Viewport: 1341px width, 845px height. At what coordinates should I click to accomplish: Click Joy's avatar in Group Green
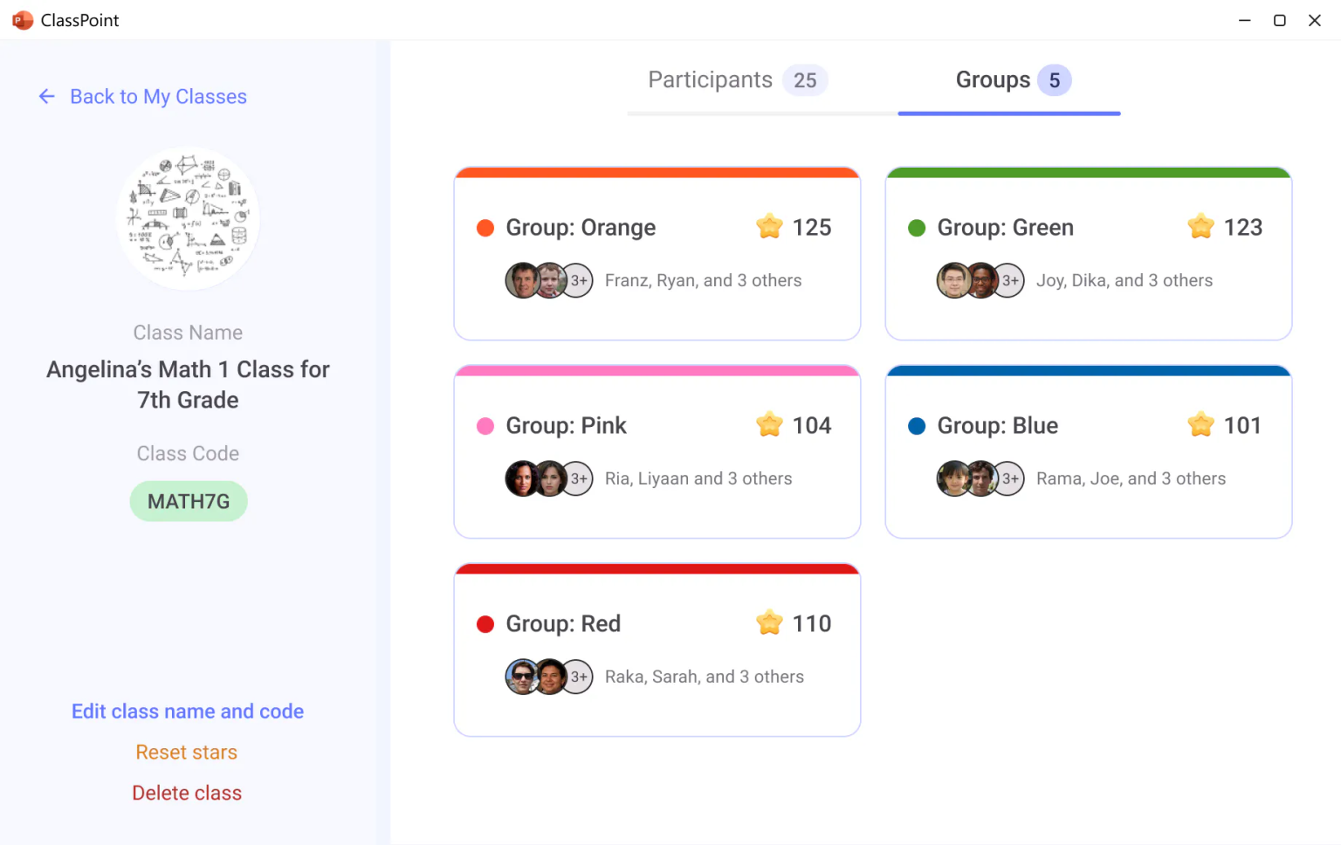click(954, 280)
